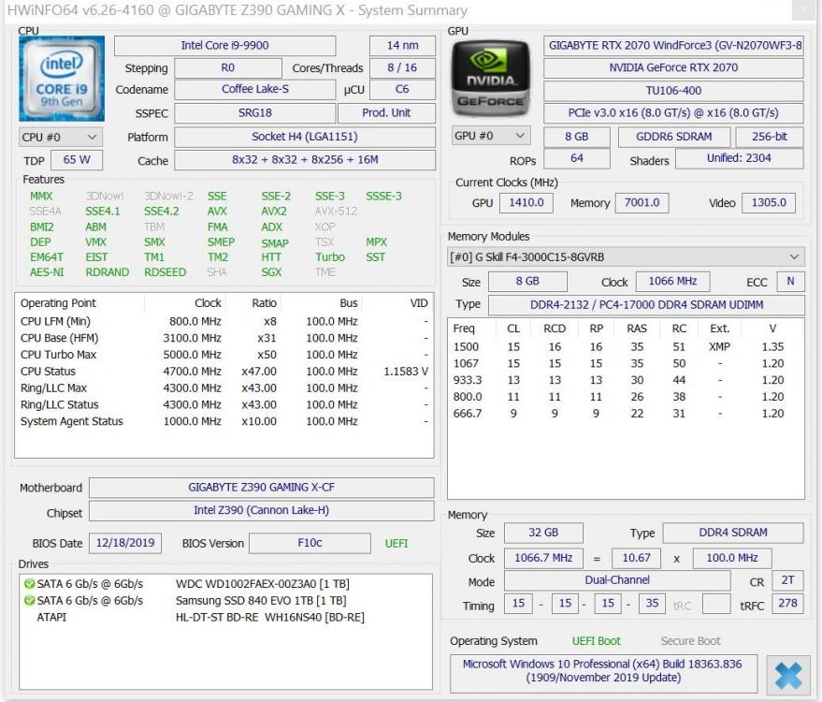Click the Intel Core i9-9900 CPU name field
The width and height of the screenshot is (822, 702).
(x=224, y=46)
